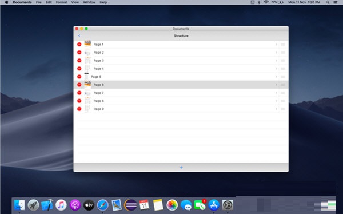The image size is (343, 214).
Task: Open Safari from the Dock
Action: pos(102,205)
